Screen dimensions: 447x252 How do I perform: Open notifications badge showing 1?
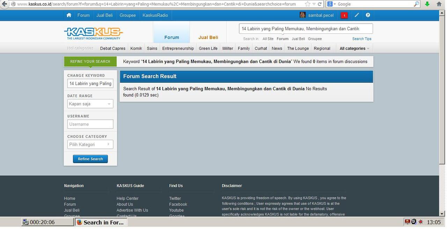click(344, 15)
